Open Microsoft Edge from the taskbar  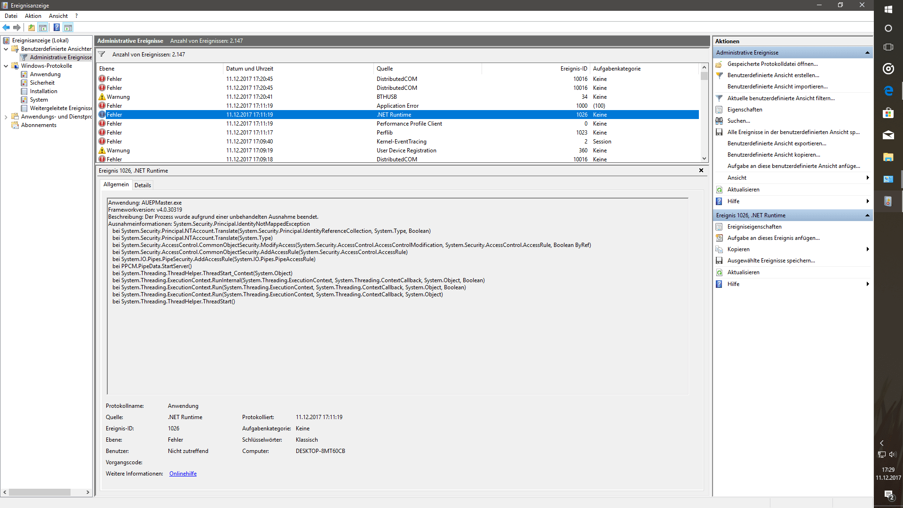[888, 91]
